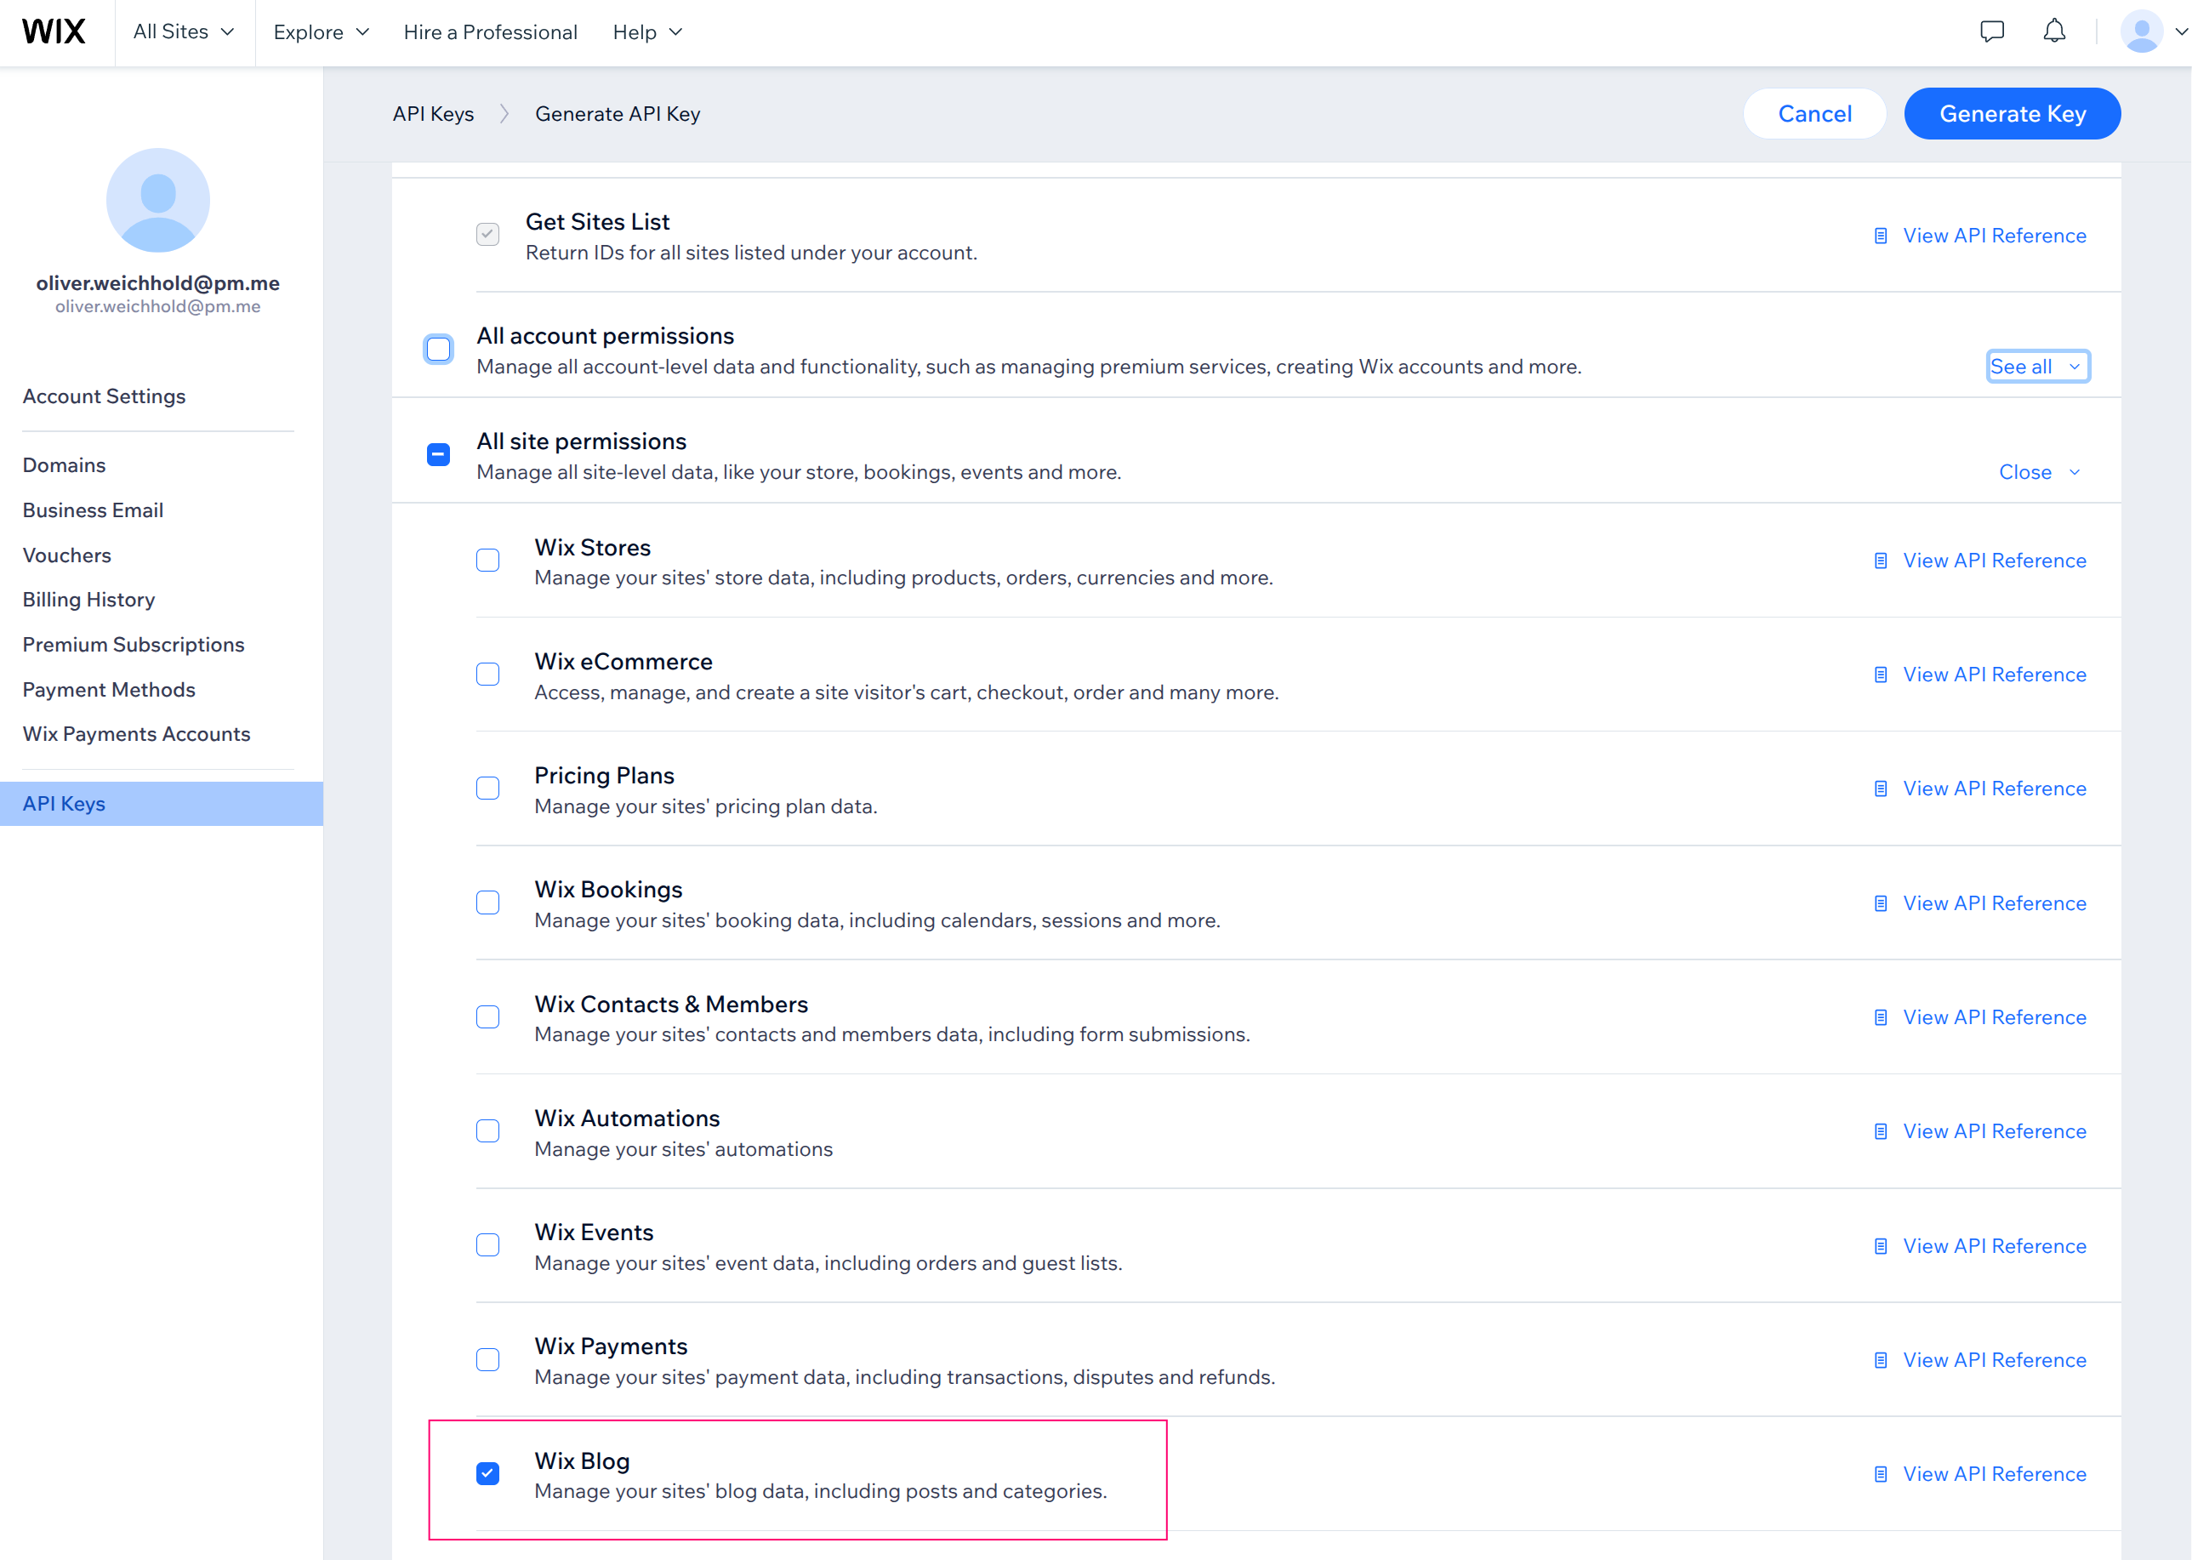
Task: Click the Generate Key button
Action: 2012,113
